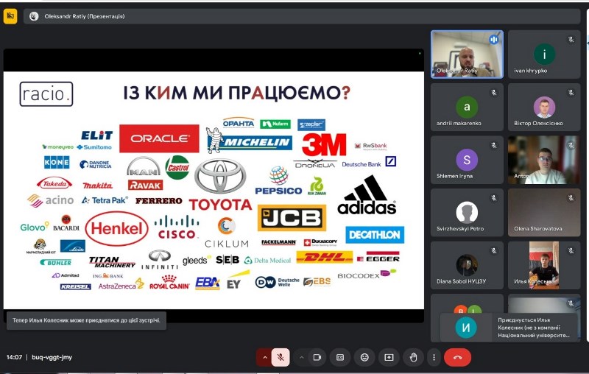Open audio settings arrow beside microphone

[264, 358]
